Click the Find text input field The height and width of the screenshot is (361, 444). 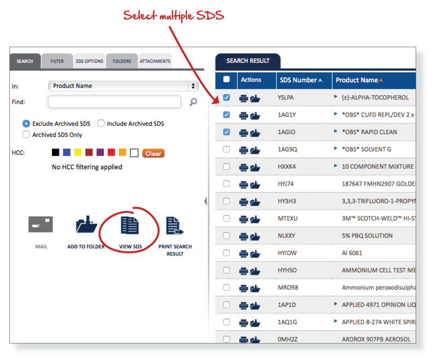pos(115,102)
